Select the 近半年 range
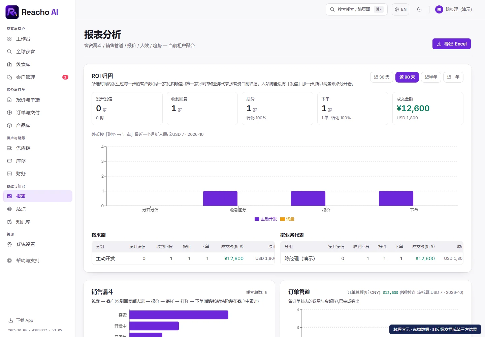Screen dimensions: 485x337 [431, 77]
